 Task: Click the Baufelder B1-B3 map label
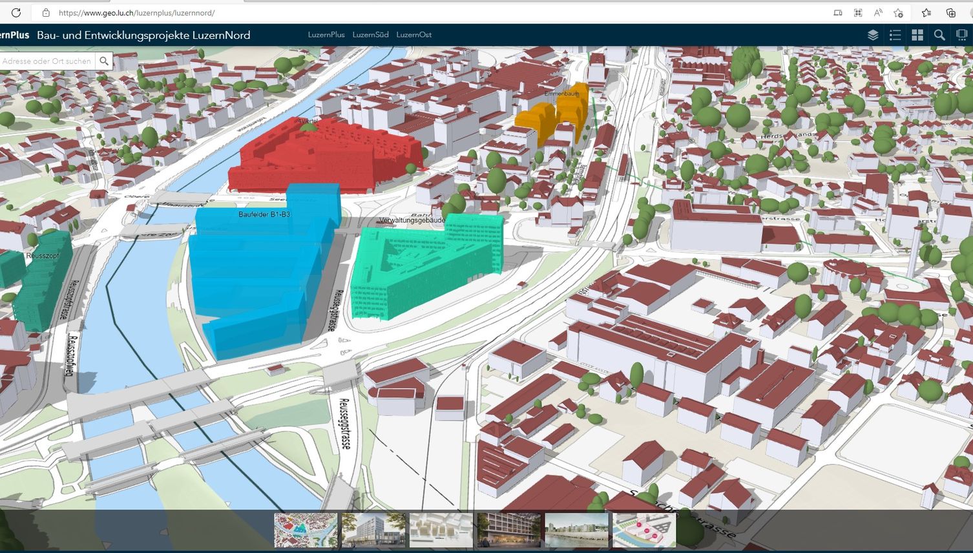[264, 214]
